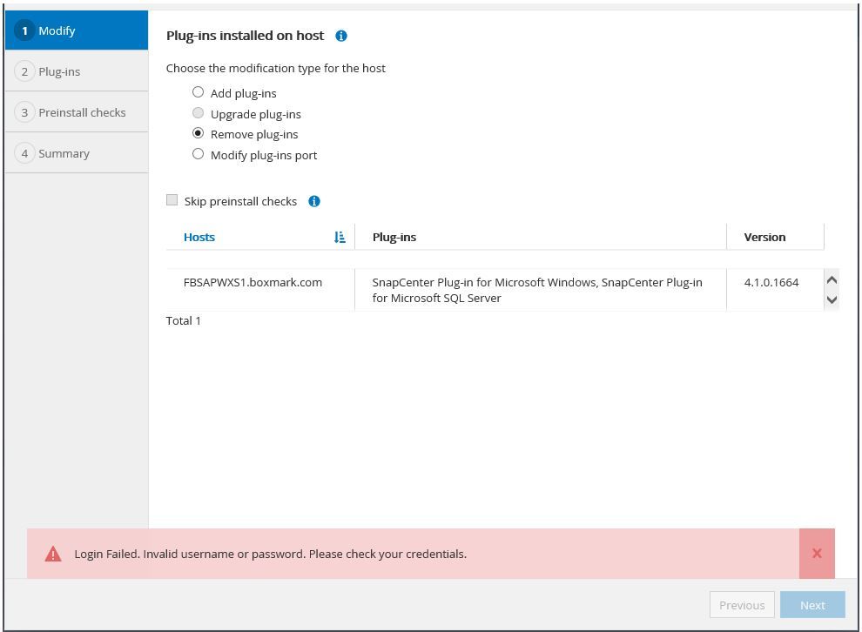The image size is (862, 632).
Task: Open the Plug-ins wizard step
Action: 76,71
